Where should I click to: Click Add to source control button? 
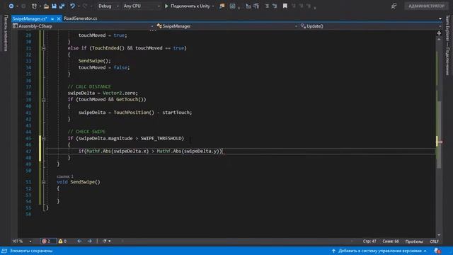(379, 251)
